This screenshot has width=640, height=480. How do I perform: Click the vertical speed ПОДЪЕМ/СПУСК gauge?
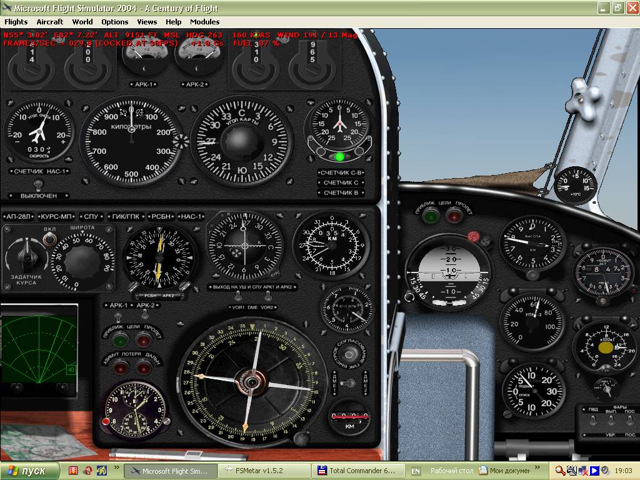(533, 391)
